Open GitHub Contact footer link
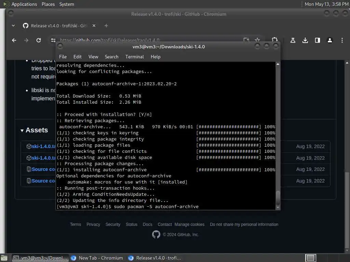 (x=165, y=224)
